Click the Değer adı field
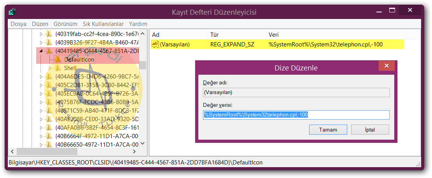 pyautogui.click(x=296, y=92)
